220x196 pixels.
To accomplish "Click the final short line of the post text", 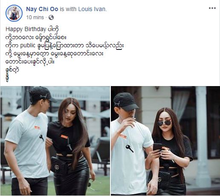I will pyautogui.click(x=8, y=78).
